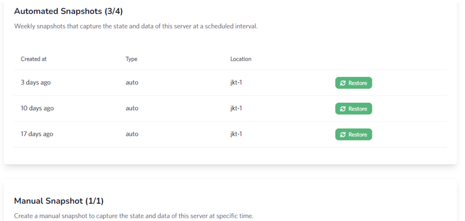Click the refresh icon on the 10 days ago Restore button
465x221 pixels.
pos(343,109)
